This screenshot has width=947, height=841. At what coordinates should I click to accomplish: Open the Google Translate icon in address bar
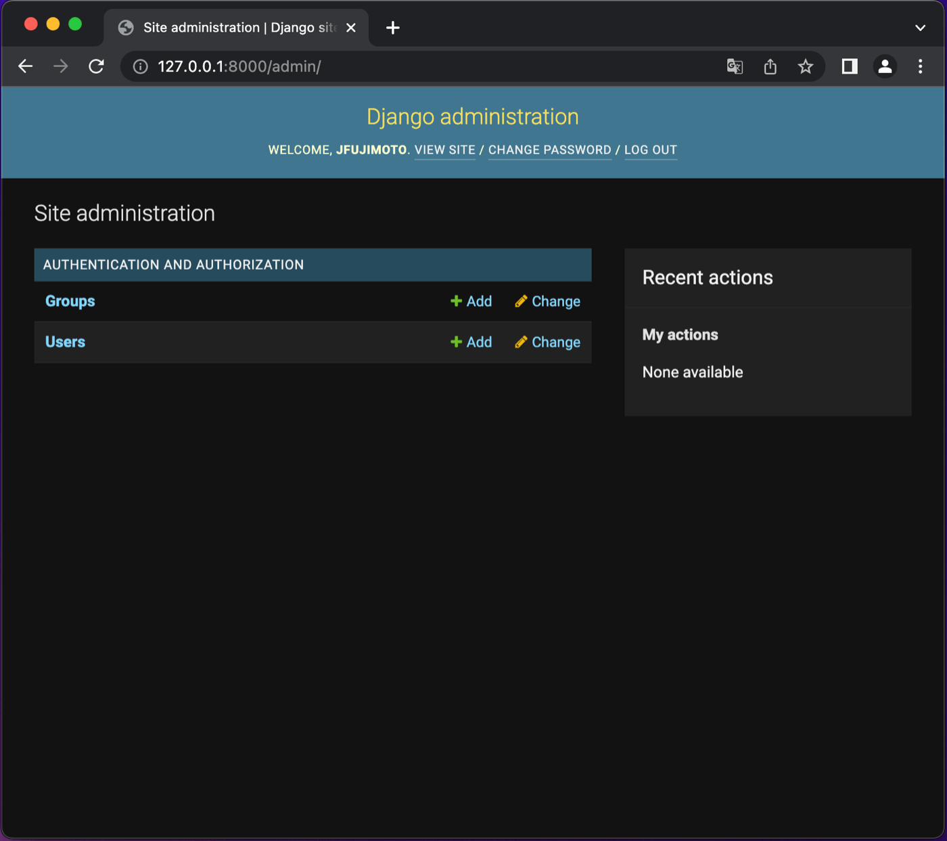pos(735,66)
